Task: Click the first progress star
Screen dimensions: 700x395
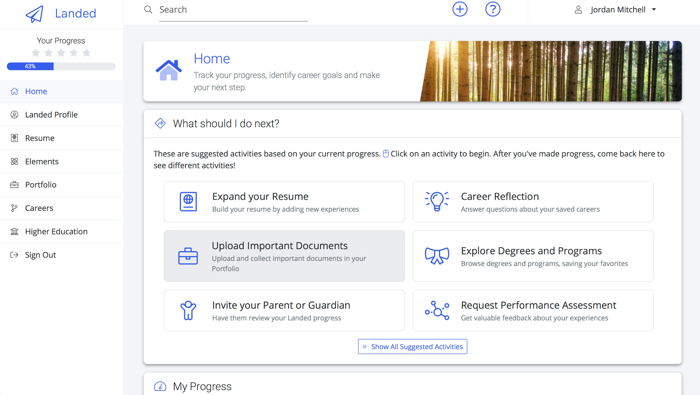Action: pyautogui.click(x=36, y=53)
